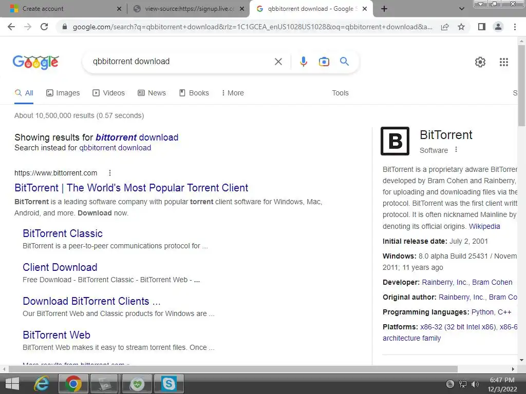
Task: Open Google settings gear
Action: coord(480,62)
